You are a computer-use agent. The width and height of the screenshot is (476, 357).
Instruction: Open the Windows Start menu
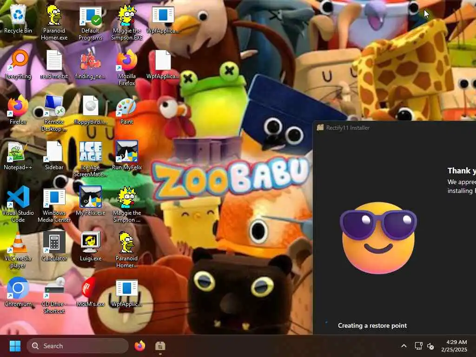[x=15, y=346]
